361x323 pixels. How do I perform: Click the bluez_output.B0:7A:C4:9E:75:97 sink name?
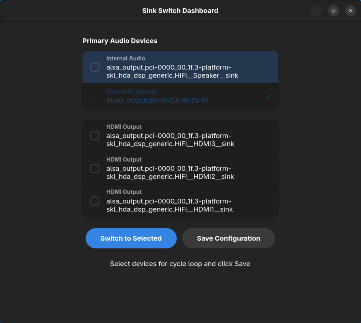pos(158,100)
